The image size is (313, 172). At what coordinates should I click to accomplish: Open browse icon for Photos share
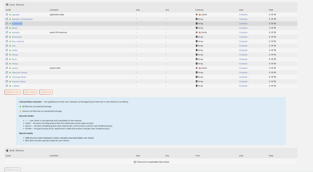coord(7,64)
